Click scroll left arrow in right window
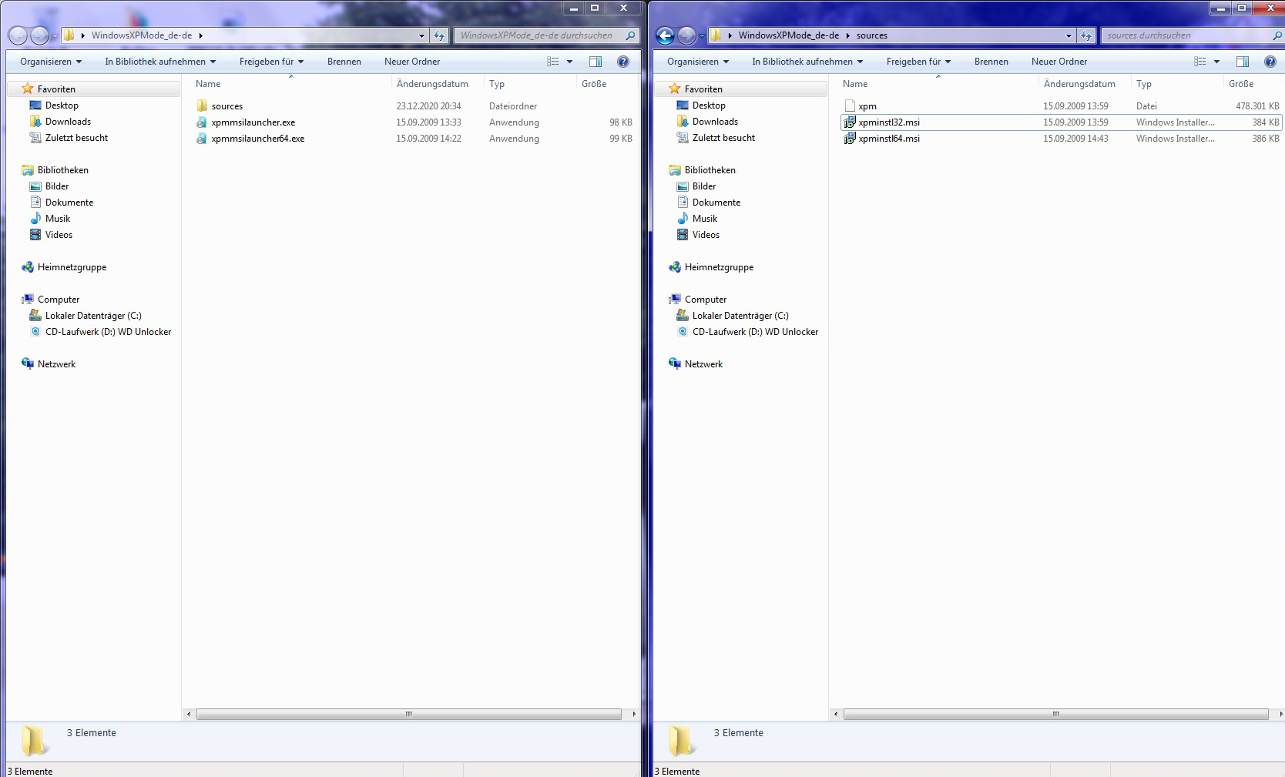Screen dimensions: 1285x777 tap(836, 714)
